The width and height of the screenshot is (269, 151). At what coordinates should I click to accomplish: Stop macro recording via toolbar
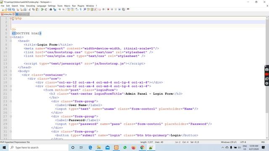(x=112, y=9)
